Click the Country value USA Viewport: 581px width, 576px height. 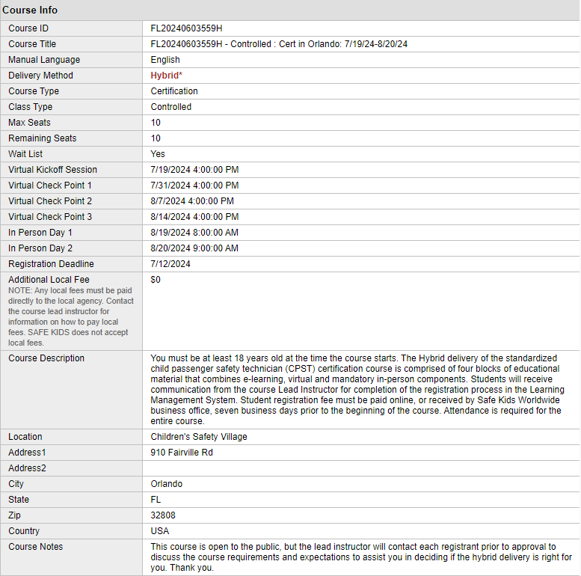(160, 531)
